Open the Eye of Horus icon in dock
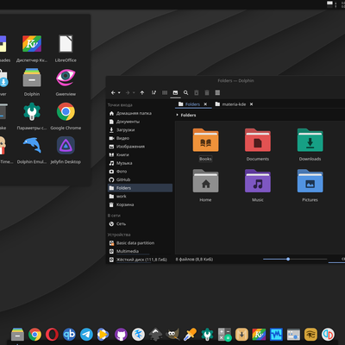 310,335
